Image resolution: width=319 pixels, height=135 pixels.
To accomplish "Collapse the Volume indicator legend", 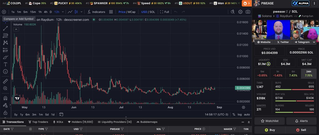I will (16, 29).
